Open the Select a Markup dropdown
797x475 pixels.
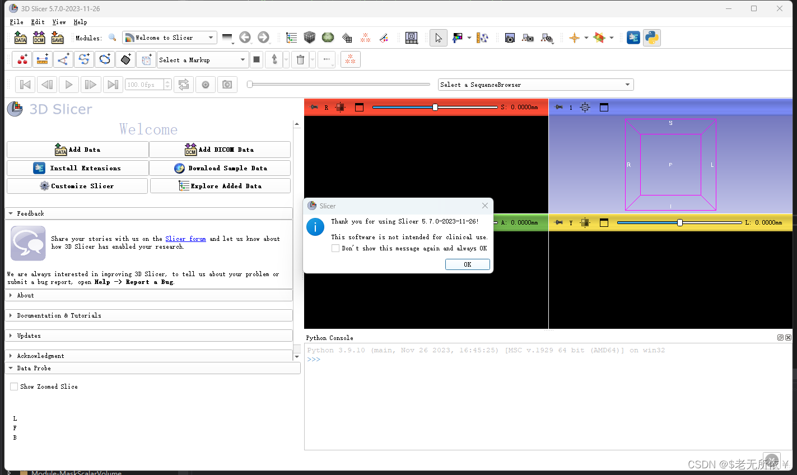pos(203,59)
